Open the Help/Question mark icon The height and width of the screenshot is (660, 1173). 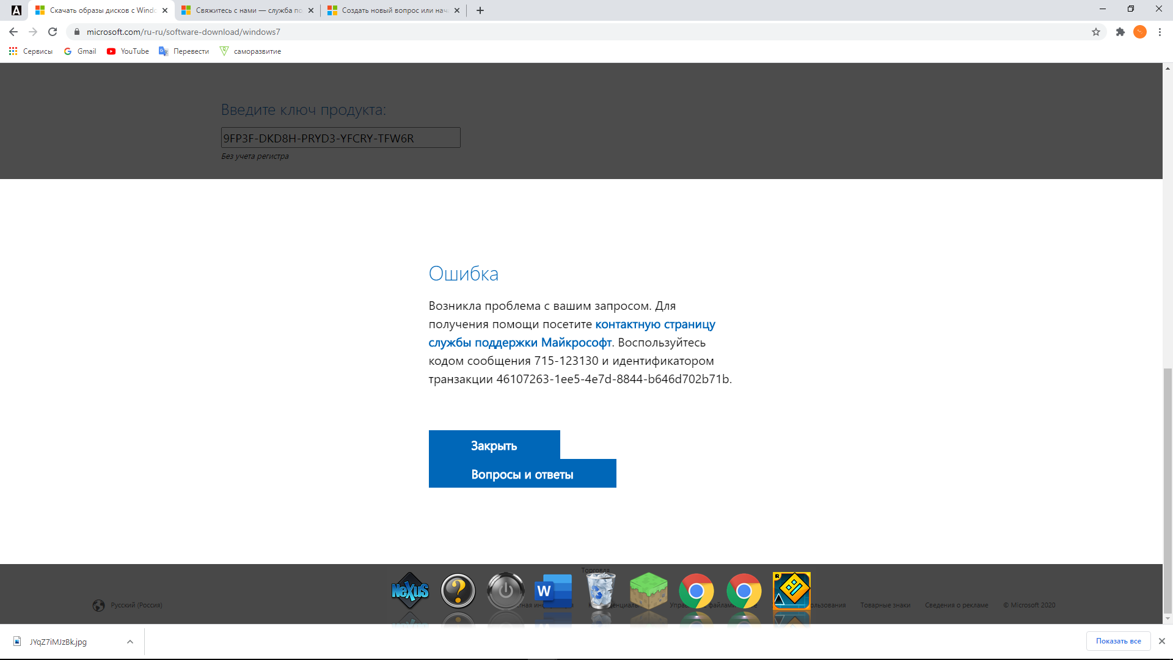click(x=456, y=591)
